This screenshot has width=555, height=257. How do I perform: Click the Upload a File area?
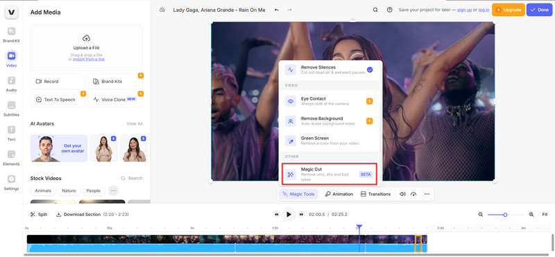click(86, 48)
